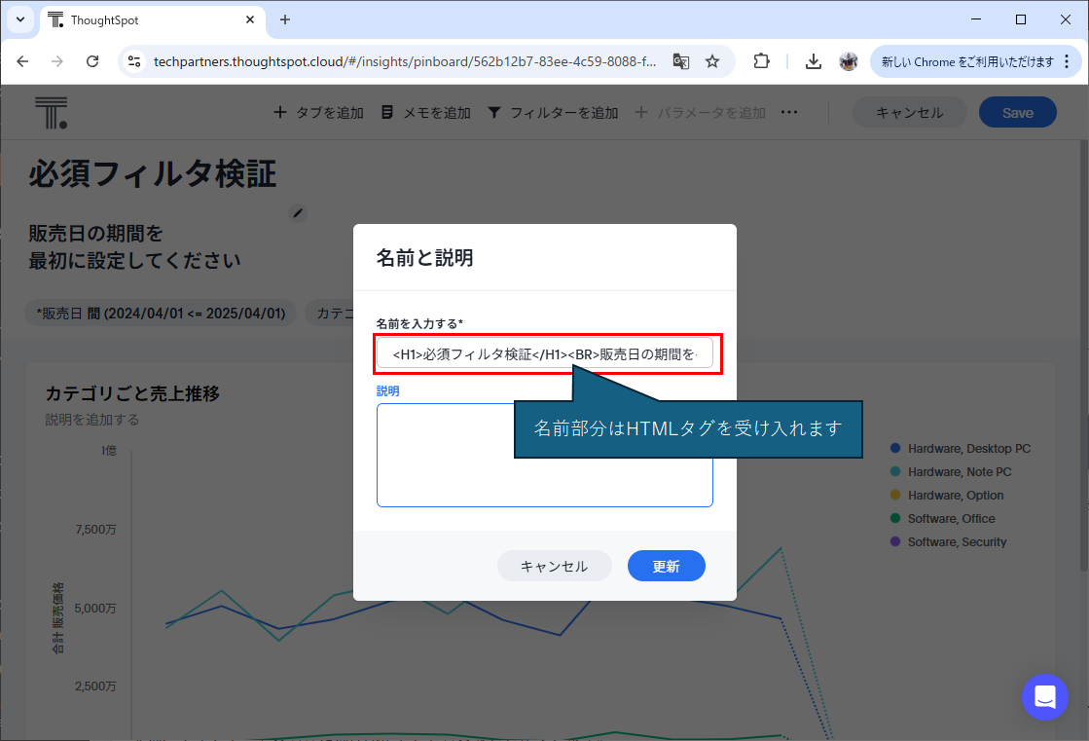Click キャンセル in the dialog
Image resolution: width=1089 pixels, height=741 pixels.
click(554, 566)
